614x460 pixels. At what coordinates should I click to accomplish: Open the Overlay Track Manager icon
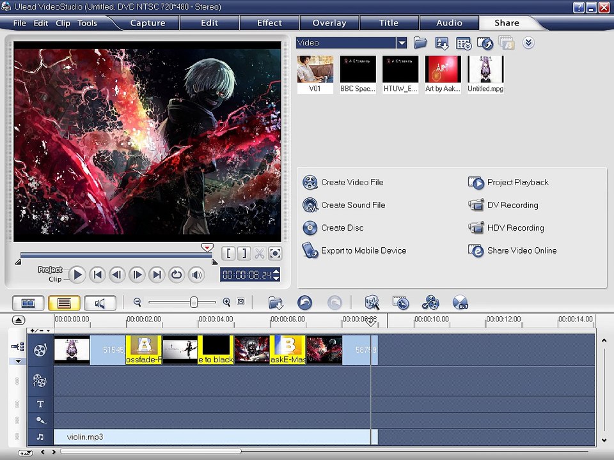pos(430,302)
